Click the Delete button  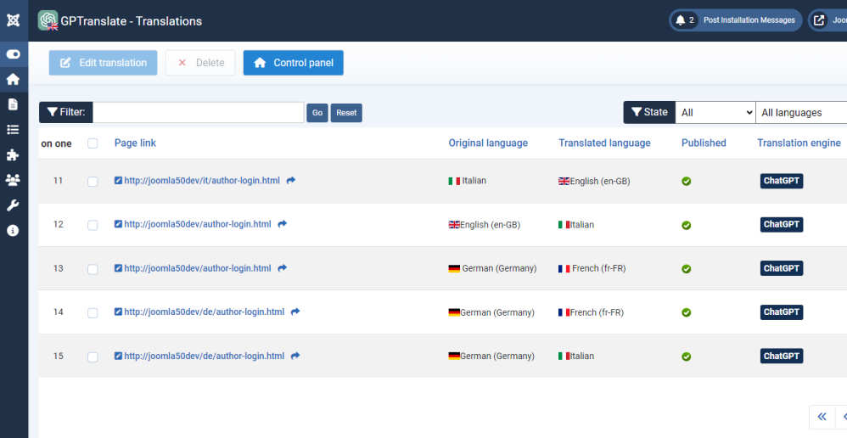200,63
